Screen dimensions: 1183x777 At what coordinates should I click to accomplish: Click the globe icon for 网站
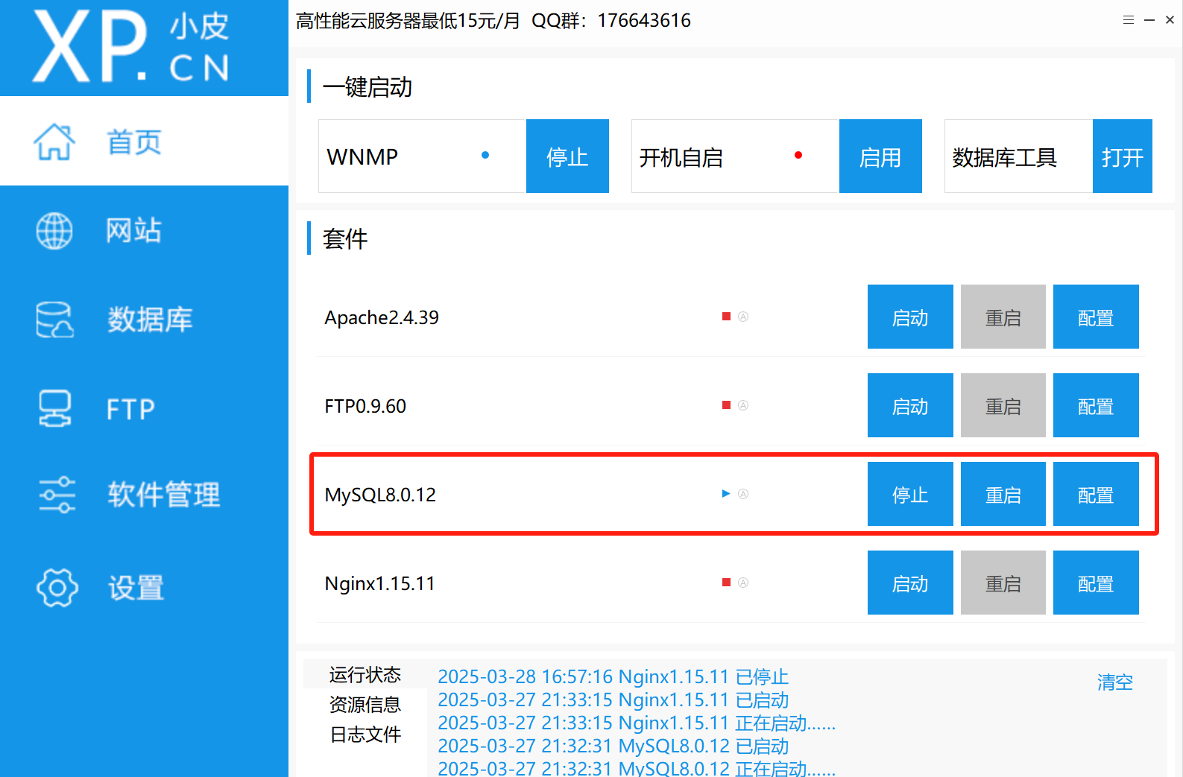[54, 231]
